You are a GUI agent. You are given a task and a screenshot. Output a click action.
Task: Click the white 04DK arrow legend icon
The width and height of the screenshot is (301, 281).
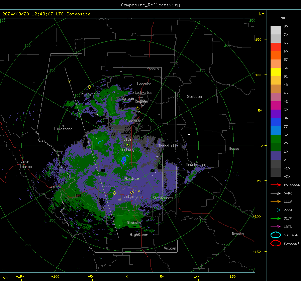276,193
